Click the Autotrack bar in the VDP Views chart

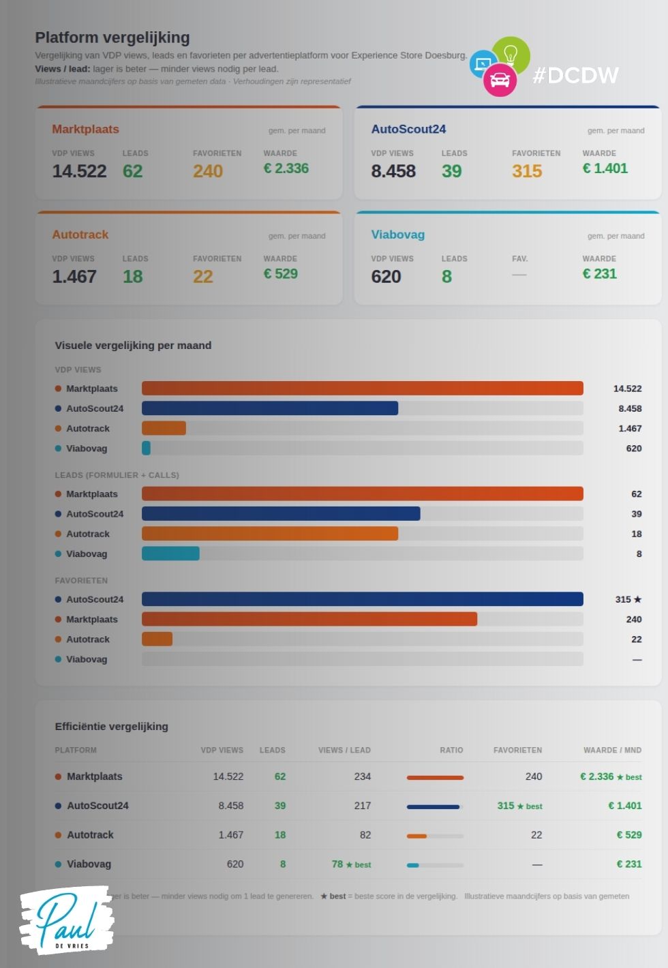(164, 428)
